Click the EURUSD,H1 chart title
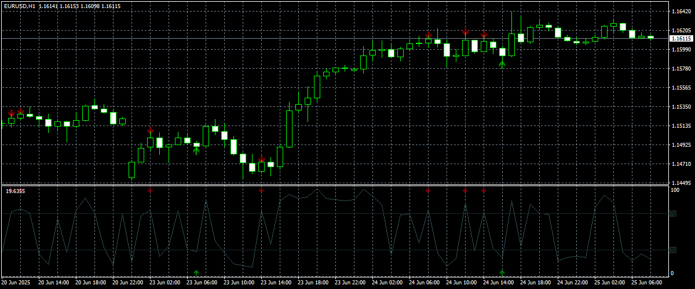This screenshot has height=289, width=695. pos(19,5)
